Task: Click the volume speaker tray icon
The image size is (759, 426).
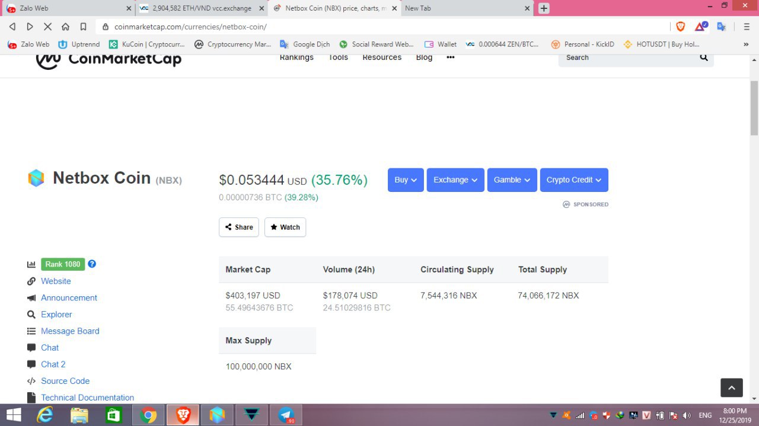Action: pos(687,415)
